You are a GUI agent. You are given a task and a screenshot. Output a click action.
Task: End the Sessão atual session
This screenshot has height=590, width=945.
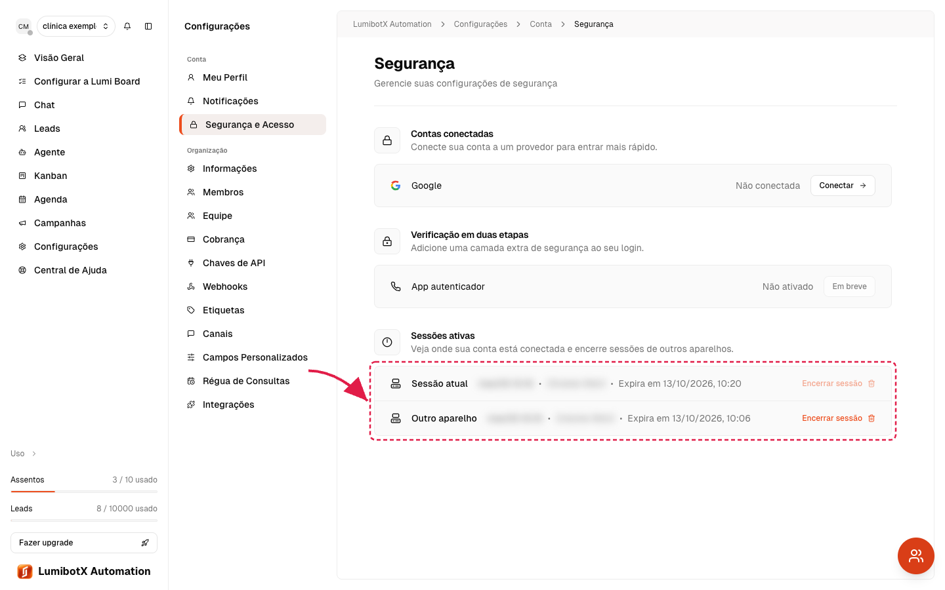[838, 383]
